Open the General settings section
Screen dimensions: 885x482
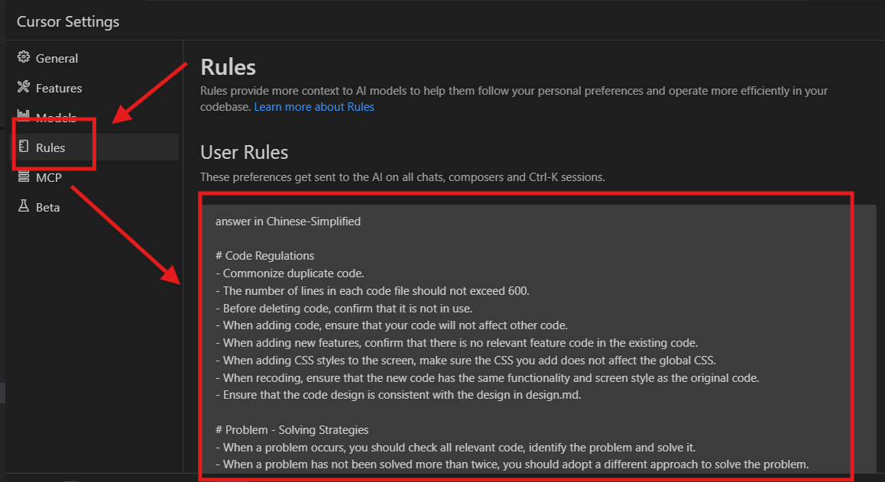tap(57, 58)
